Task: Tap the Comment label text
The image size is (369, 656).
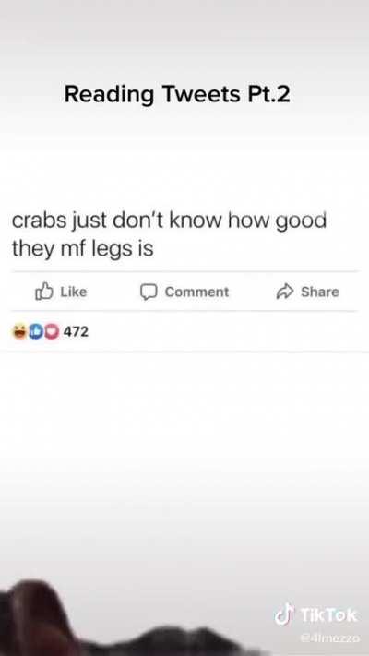Action: [196, 292]
